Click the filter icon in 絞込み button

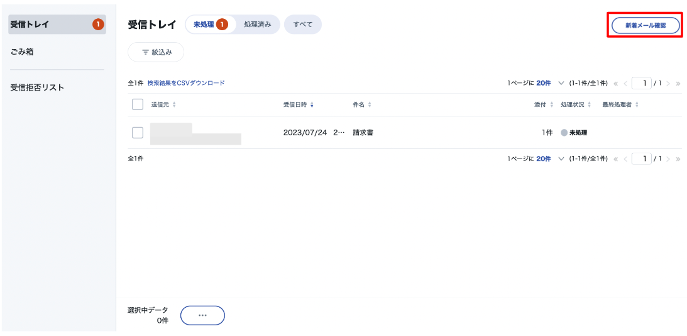(145, 52)
